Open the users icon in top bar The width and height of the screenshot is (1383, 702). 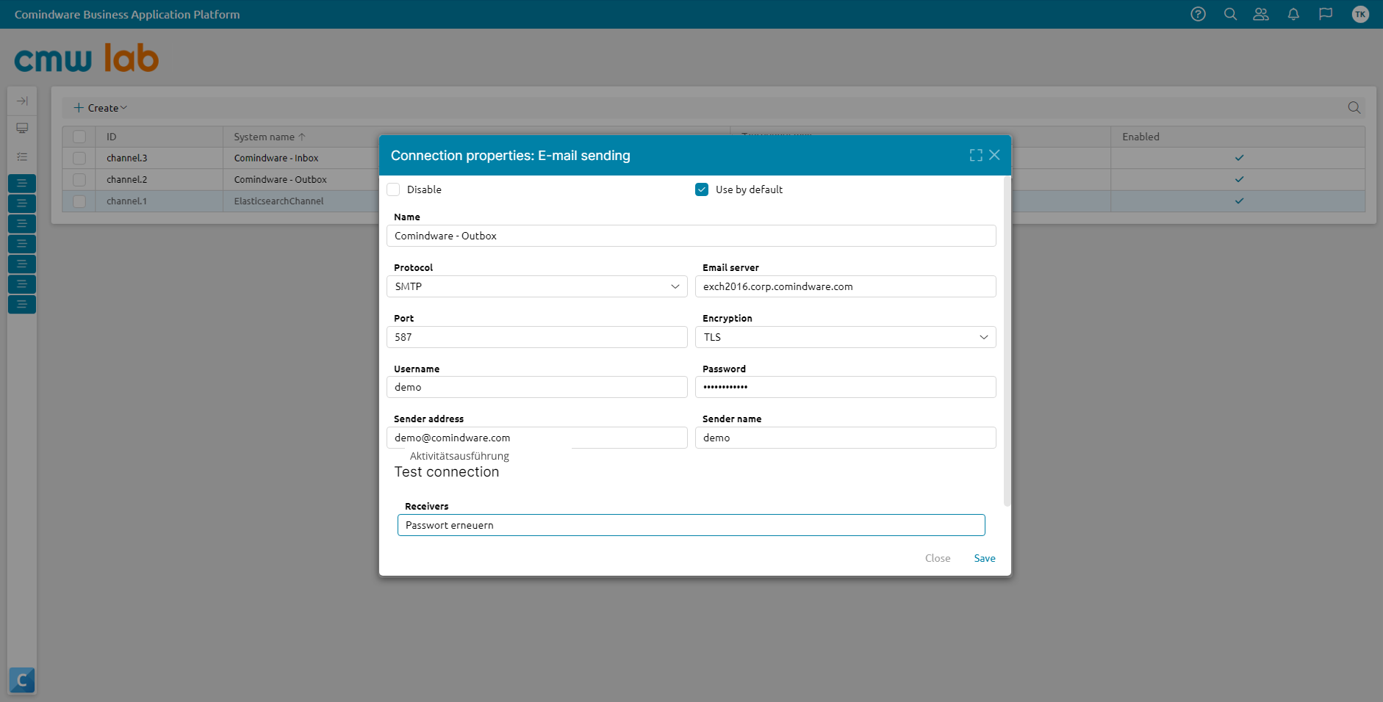tap(1261, 14)
